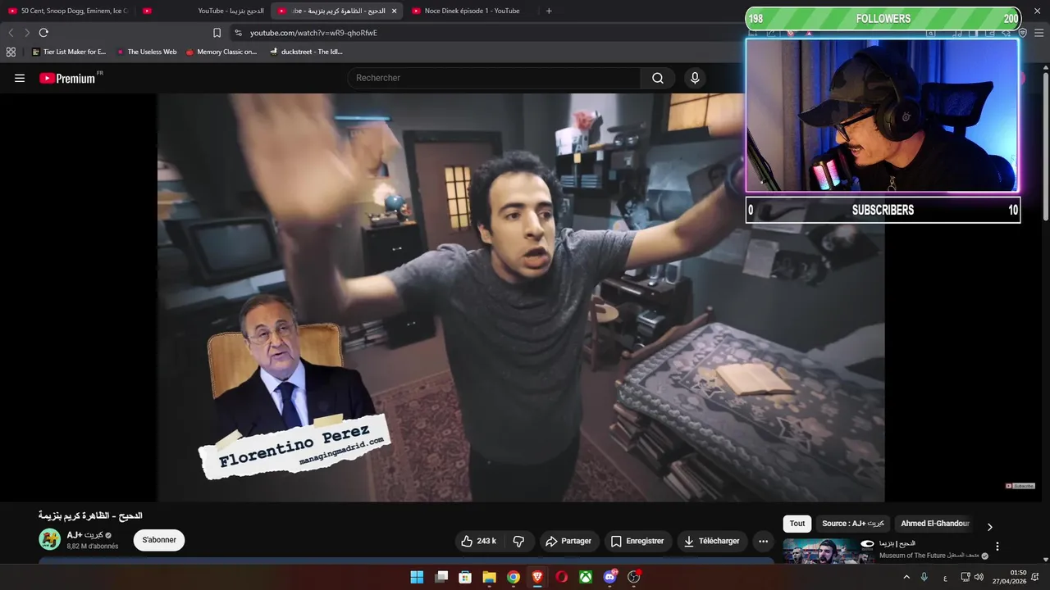Open Brave browser in taskbar
The width and height of the screenshot is (1050, 590).
(537, 577)
